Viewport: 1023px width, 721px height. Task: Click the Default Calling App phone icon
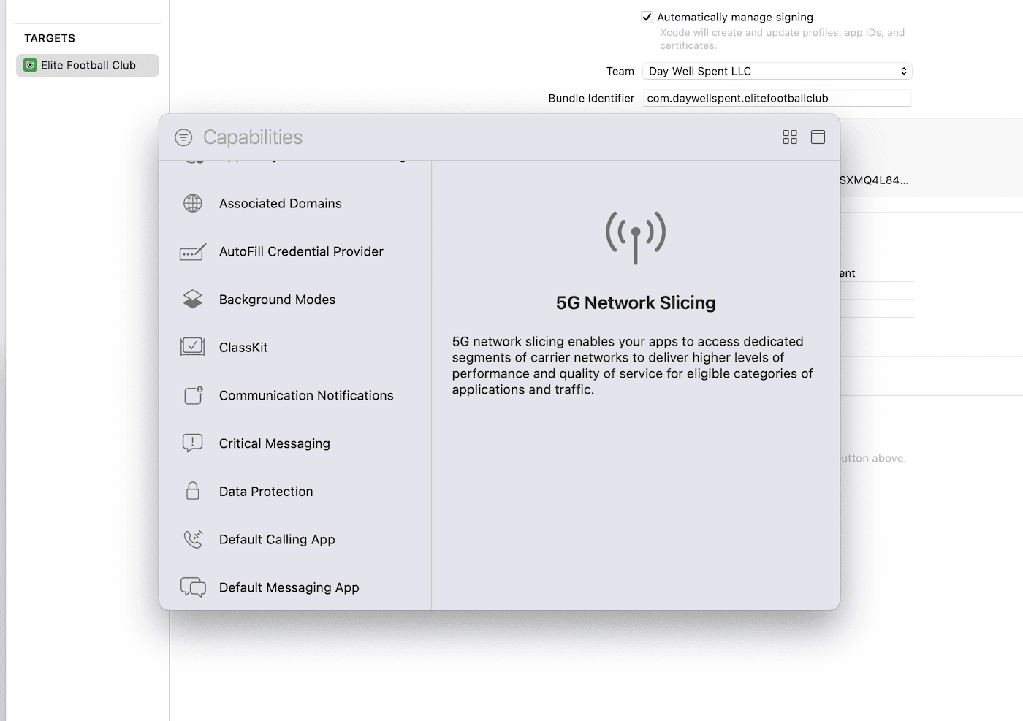click(x=193, y=539)
